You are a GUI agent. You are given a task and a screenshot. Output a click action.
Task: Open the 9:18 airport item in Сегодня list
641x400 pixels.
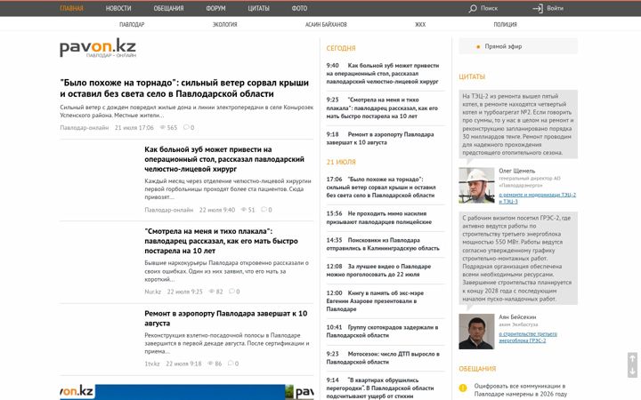point(380,139)
